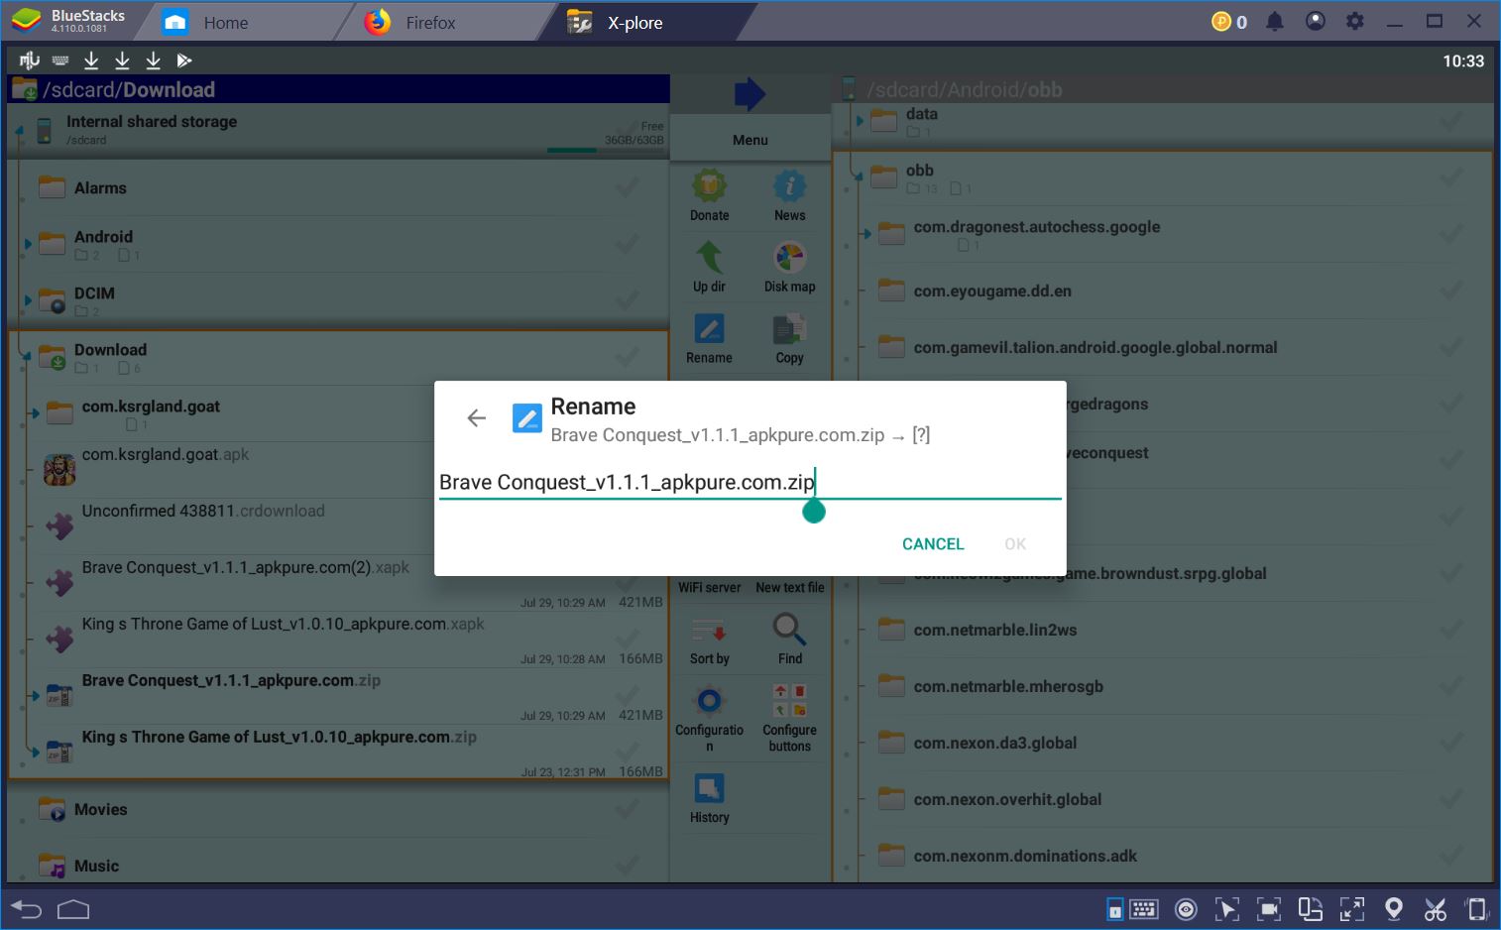The image size is (1501, 930).
Task: Check the mark for com.dragonest.autochess.google
Action: coord(1450,234)
